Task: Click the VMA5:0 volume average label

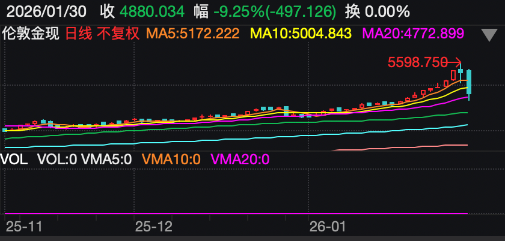Action: (x=107, y=159)
